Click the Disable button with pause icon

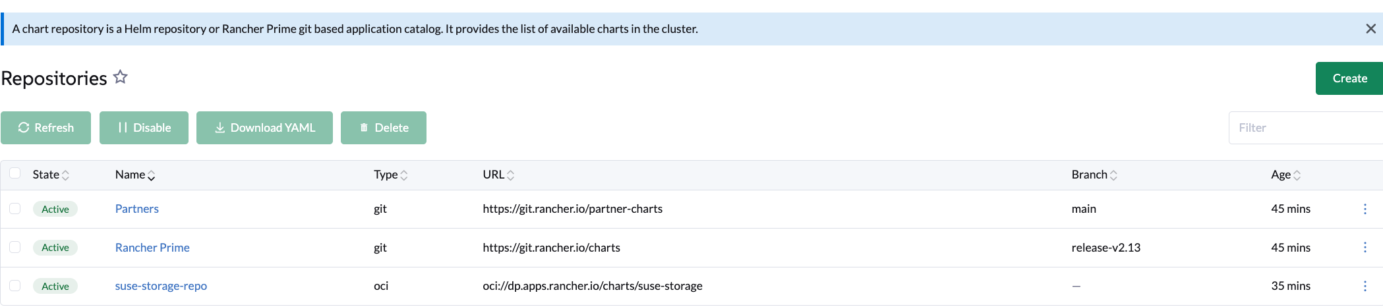144,128
